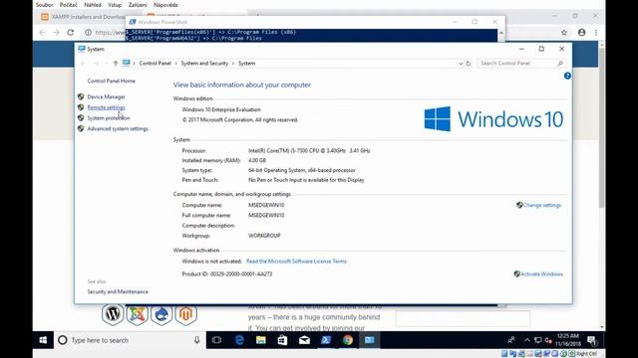Expand the address bar history dropdown
The image size is (638, 358).
461,64
